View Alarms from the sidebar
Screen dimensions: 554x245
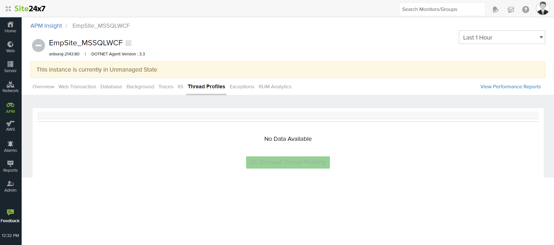10,147
